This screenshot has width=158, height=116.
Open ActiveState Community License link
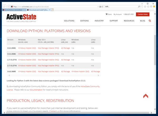tap(90, 86)
